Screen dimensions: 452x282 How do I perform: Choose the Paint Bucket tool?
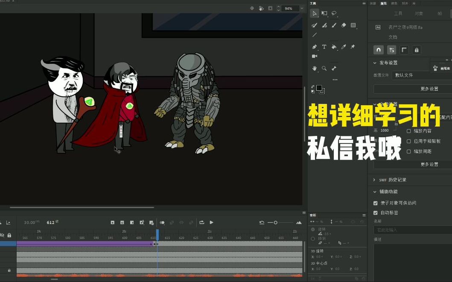(334, 47)
